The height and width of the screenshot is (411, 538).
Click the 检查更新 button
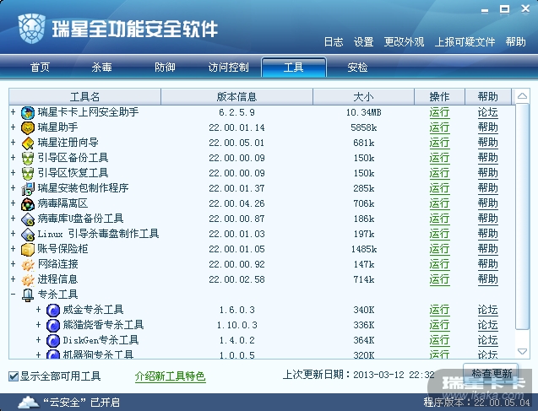pyautogui.click(x=491, y=373)
